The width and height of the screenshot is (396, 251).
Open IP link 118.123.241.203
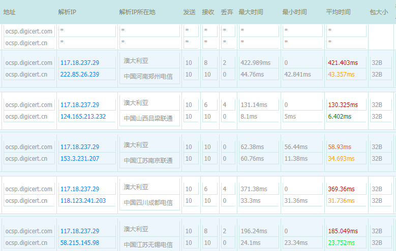[x=83, y=201]
